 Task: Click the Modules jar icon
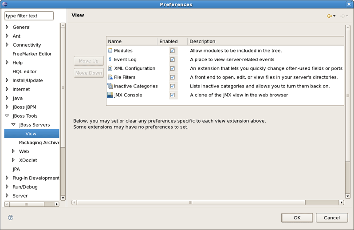click(110, 51)
